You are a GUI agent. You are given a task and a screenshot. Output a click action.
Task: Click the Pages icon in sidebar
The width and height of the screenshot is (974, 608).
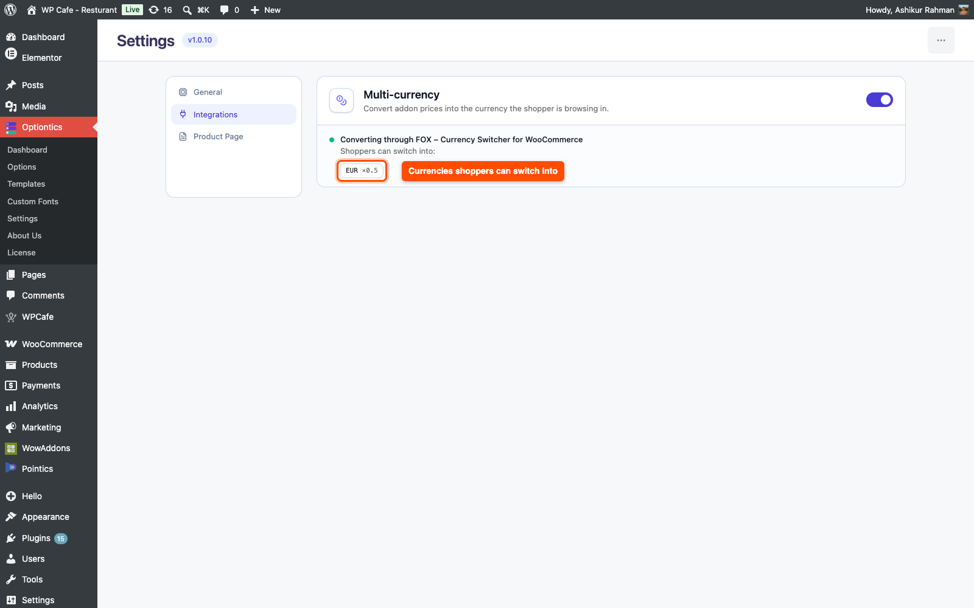tap(11, 275)
